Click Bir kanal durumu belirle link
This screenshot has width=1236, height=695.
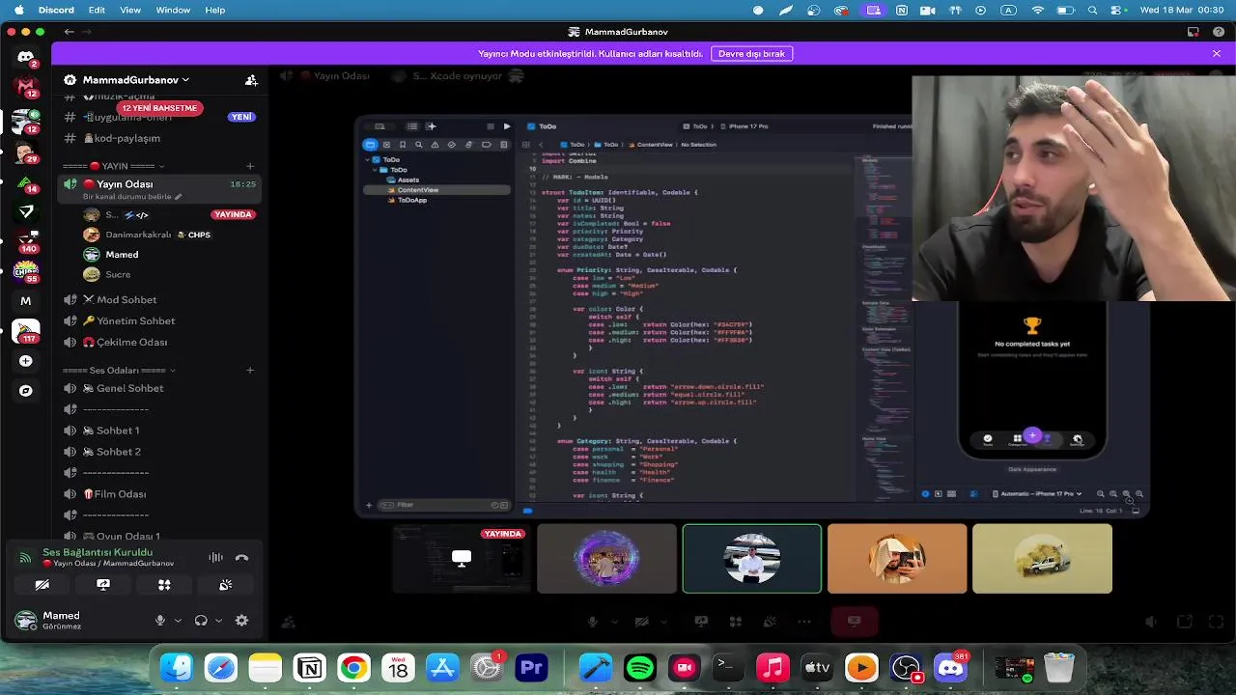coord(132,197)
